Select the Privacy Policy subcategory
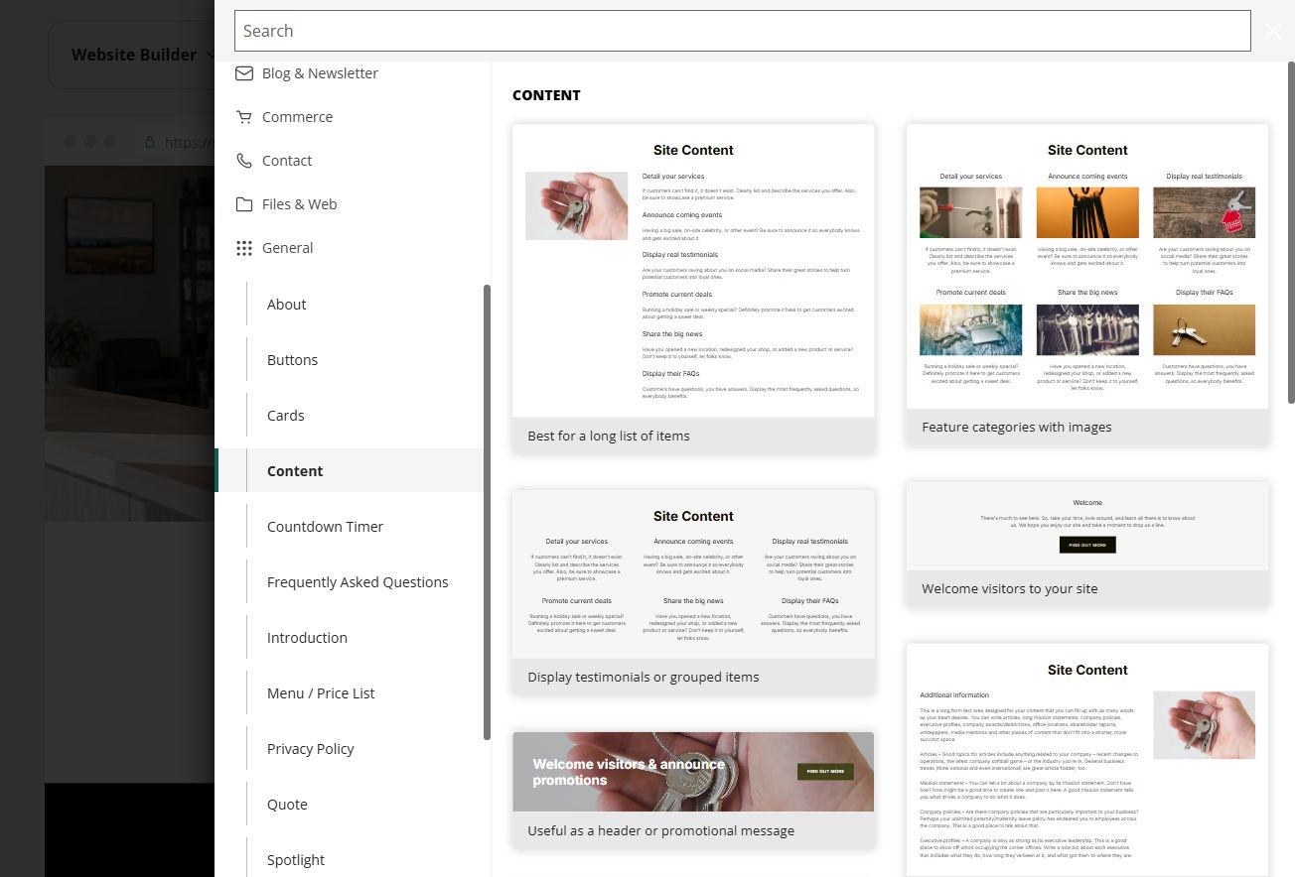The width and height of the screenshot is (1295, 877). [x=350, y=749]
